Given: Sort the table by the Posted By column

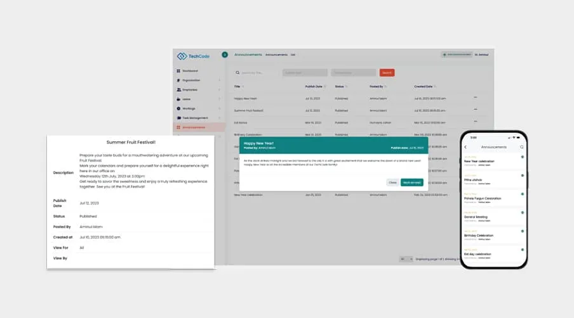Looking at the screenshot, I should click(x=378, y=87).
